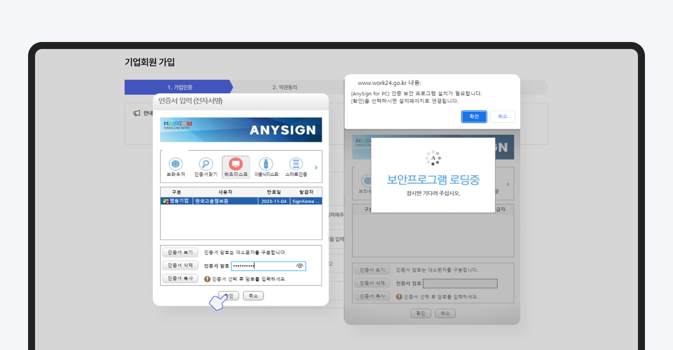
Task: Show more storage options with right chevron
Action: (x=316, y=168)
